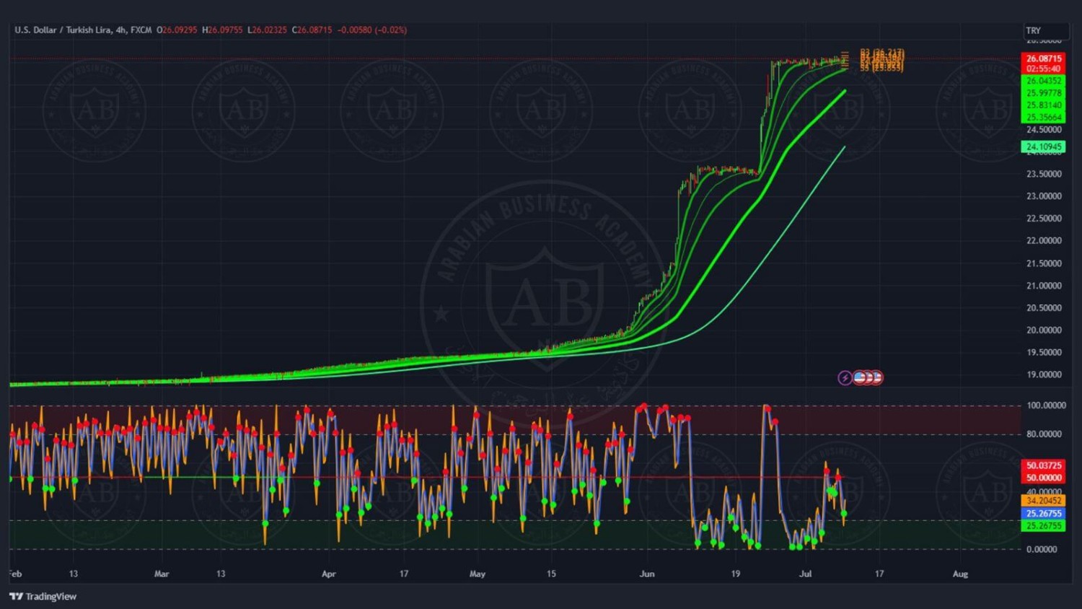Click the Jun label on the time axis
This screenshot has height=609, width=1082.
(x=647, y=574)
